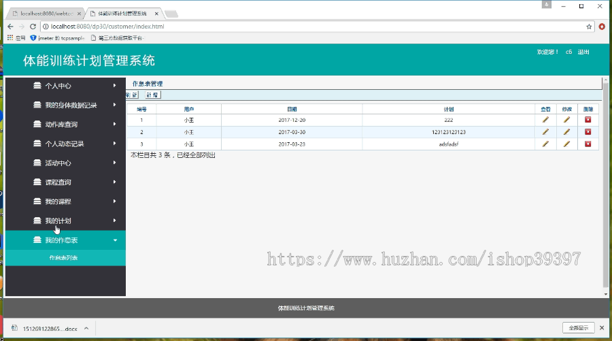Click the stack icon beside 个人动态记录

tap(37, 144)
